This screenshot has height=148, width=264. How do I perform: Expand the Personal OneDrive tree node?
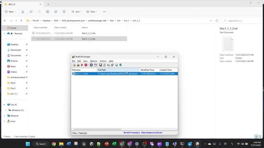coord(4,34)
